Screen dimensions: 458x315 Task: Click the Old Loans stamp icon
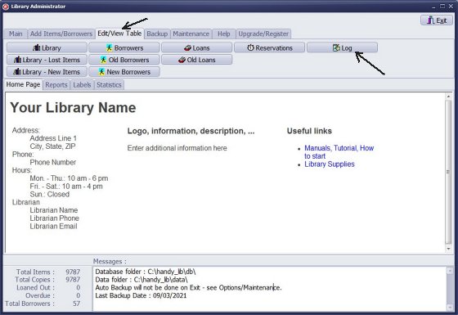[182, 60]
